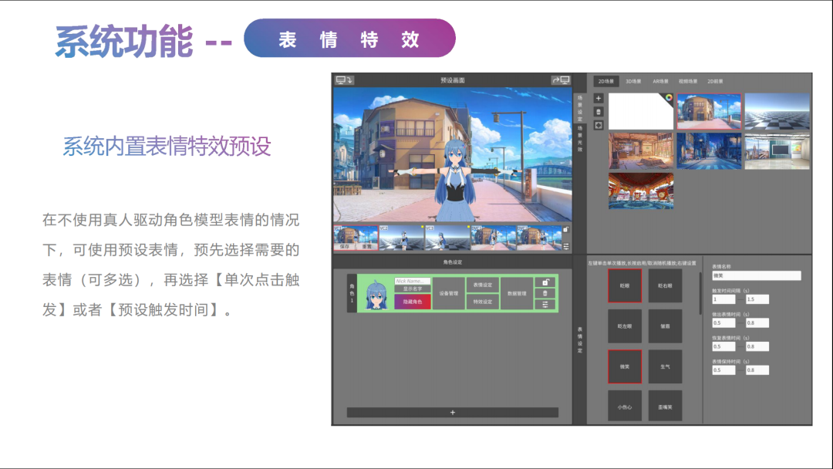Click the 表情保持时间 maximum field 0.8
This screenshot has height=469, width=833.
coord(757,369)
